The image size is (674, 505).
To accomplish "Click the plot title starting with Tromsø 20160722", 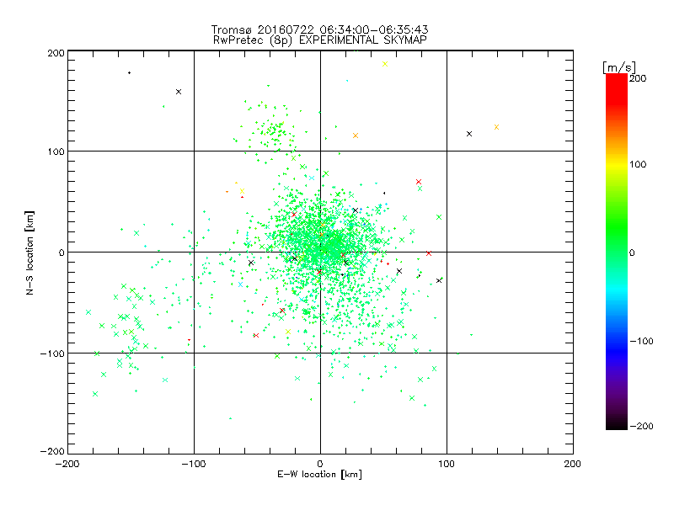I will coord(320,29).
